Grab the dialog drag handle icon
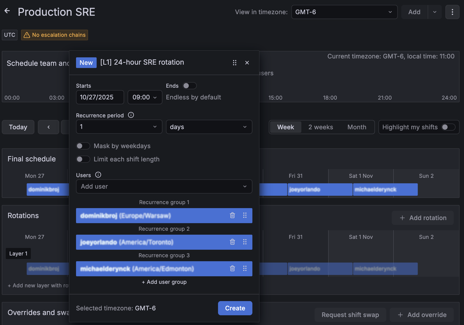The width and height of the screenshot is (464, 325). click(x=234, y=63)
